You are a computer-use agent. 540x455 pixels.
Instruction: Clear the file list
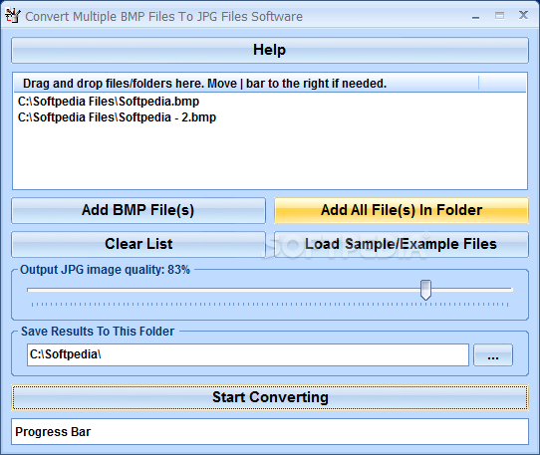point(138,244)
